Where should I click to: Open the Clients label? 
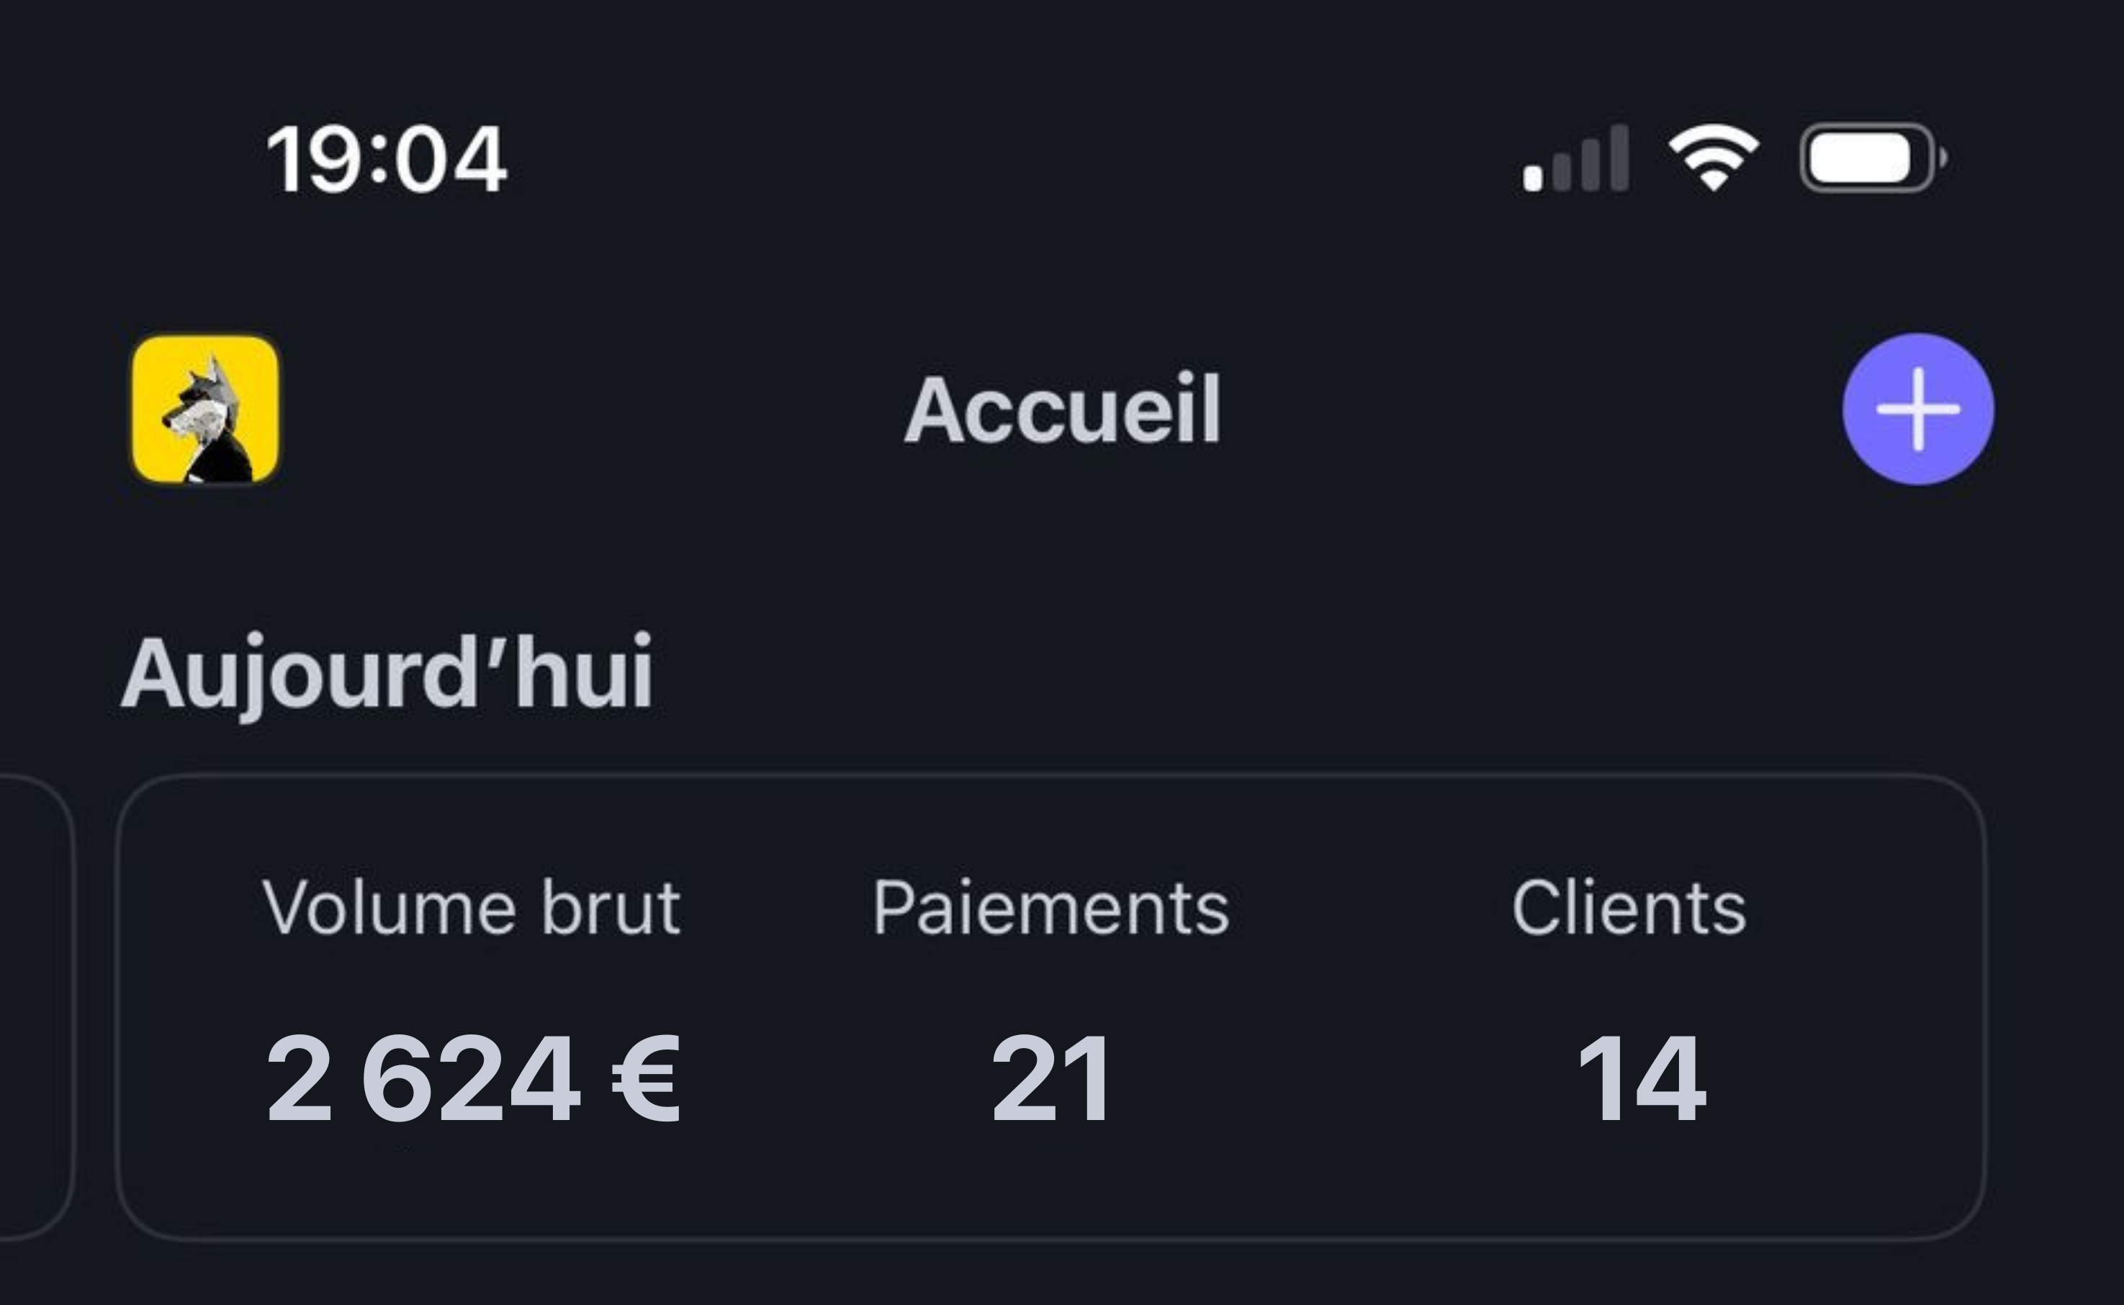coord(1629,908)
